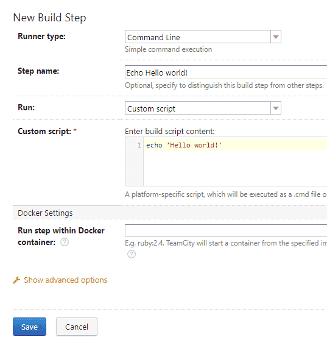Click the 'Step name:' label
The height and width of the screenshot is (340, 327).
click(x=38, y=71)
